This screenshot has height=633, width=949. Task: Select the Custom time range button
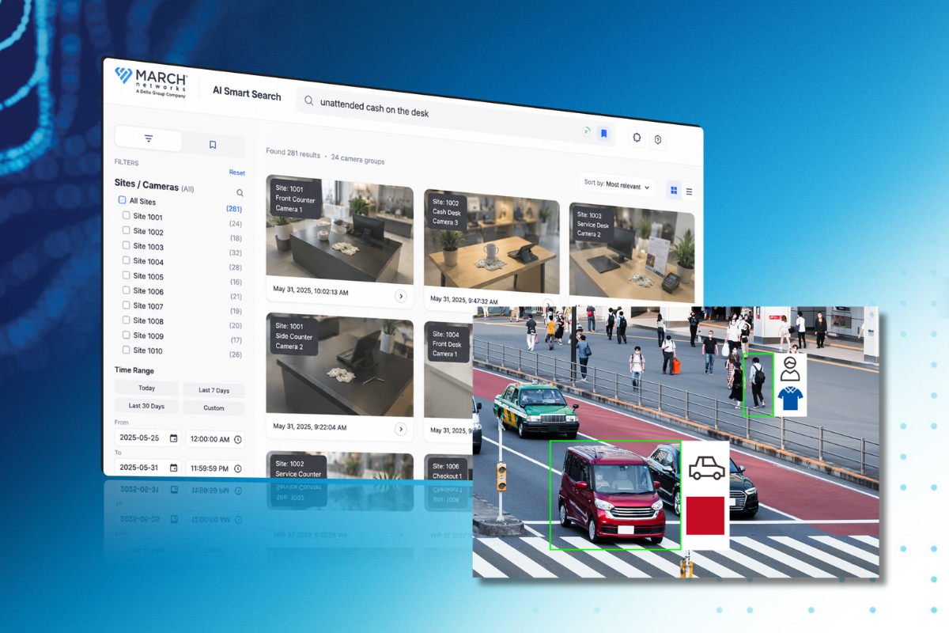click(214, 408)
